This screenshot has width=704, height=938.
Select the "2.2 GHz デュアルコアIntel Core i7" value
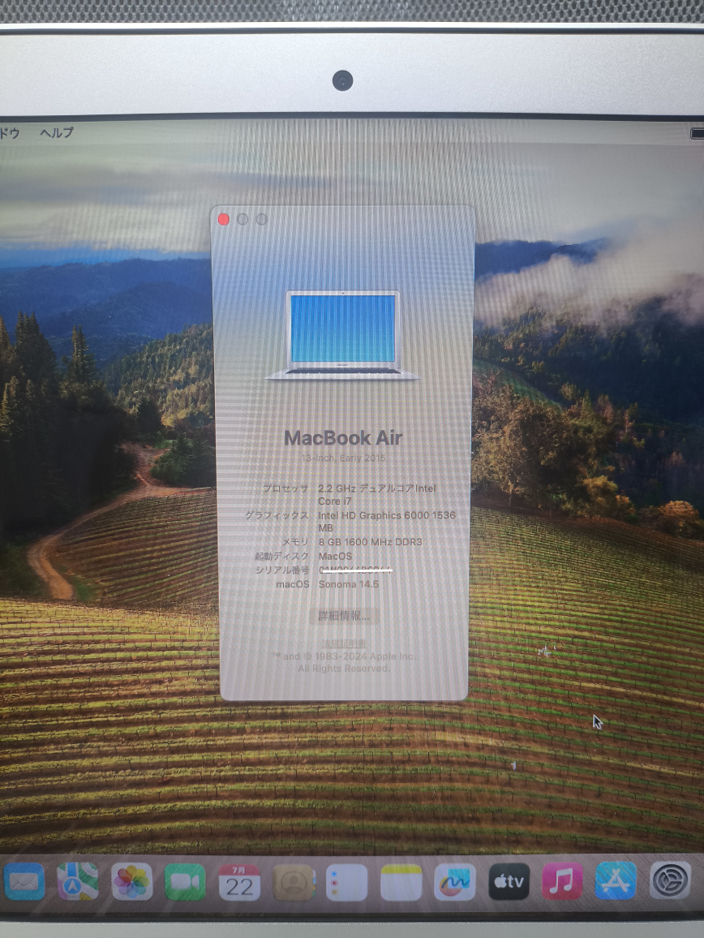[x=377, y=495]
